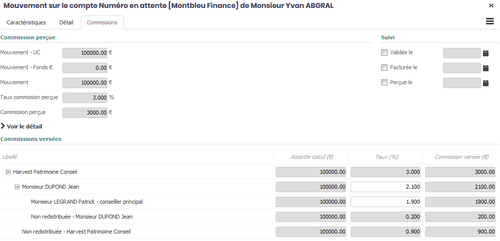Viewport: 500px width, 241px height.
Task: Switch to the Caractéristiques tab
Action: click(26, 22)
